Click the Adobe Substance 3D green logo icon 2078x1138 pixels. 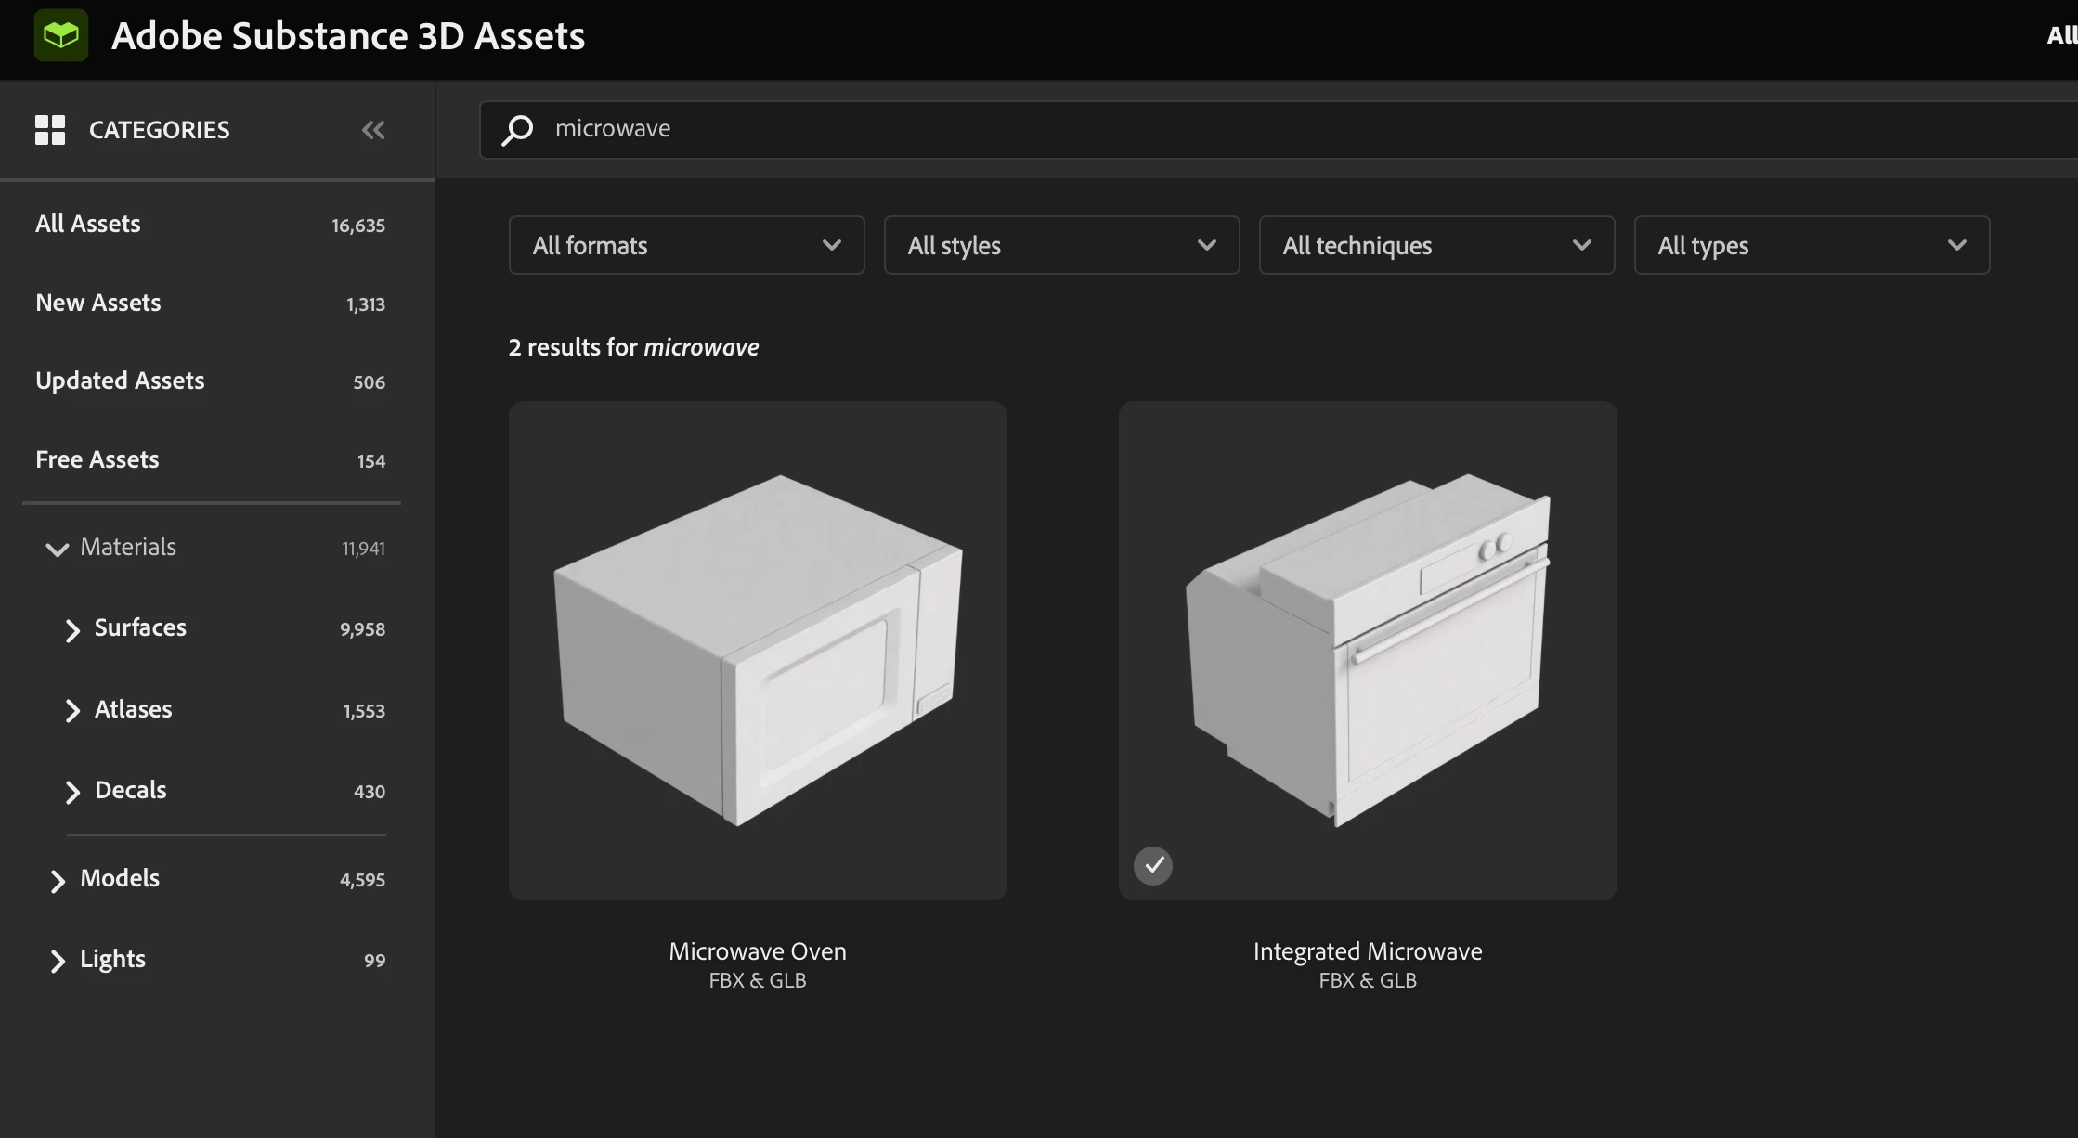(x=61, y=35)
